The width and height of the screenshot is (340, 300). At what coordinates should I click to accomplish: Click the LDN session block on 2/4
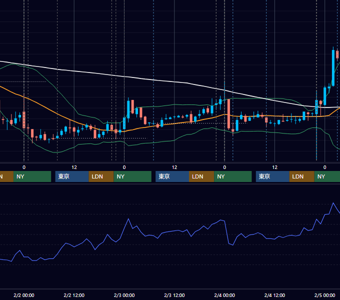click(302, 176)
